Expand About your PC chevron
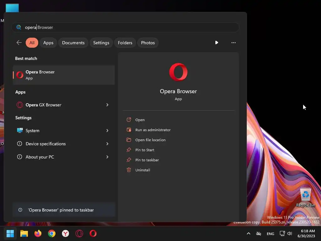Screen dimensions: 321x241 coord(108,157)
